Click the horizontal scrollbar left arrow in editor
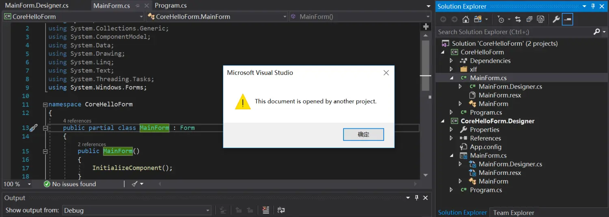Viewport: 609px width, 217px height. (159, 184)
